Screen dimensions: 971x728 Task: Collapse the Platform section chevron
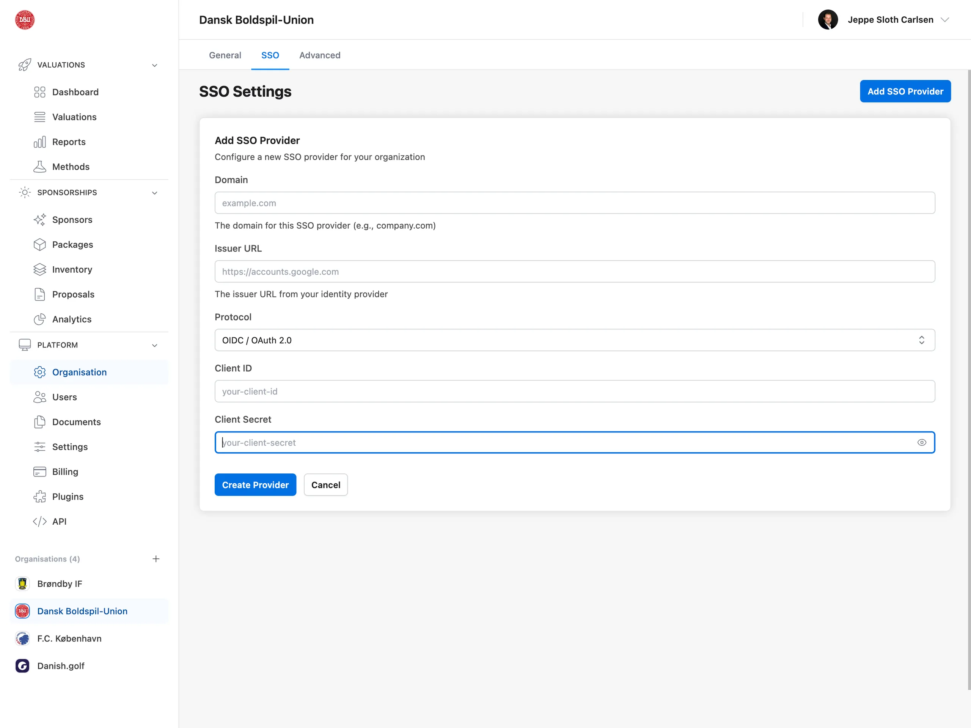154,346
